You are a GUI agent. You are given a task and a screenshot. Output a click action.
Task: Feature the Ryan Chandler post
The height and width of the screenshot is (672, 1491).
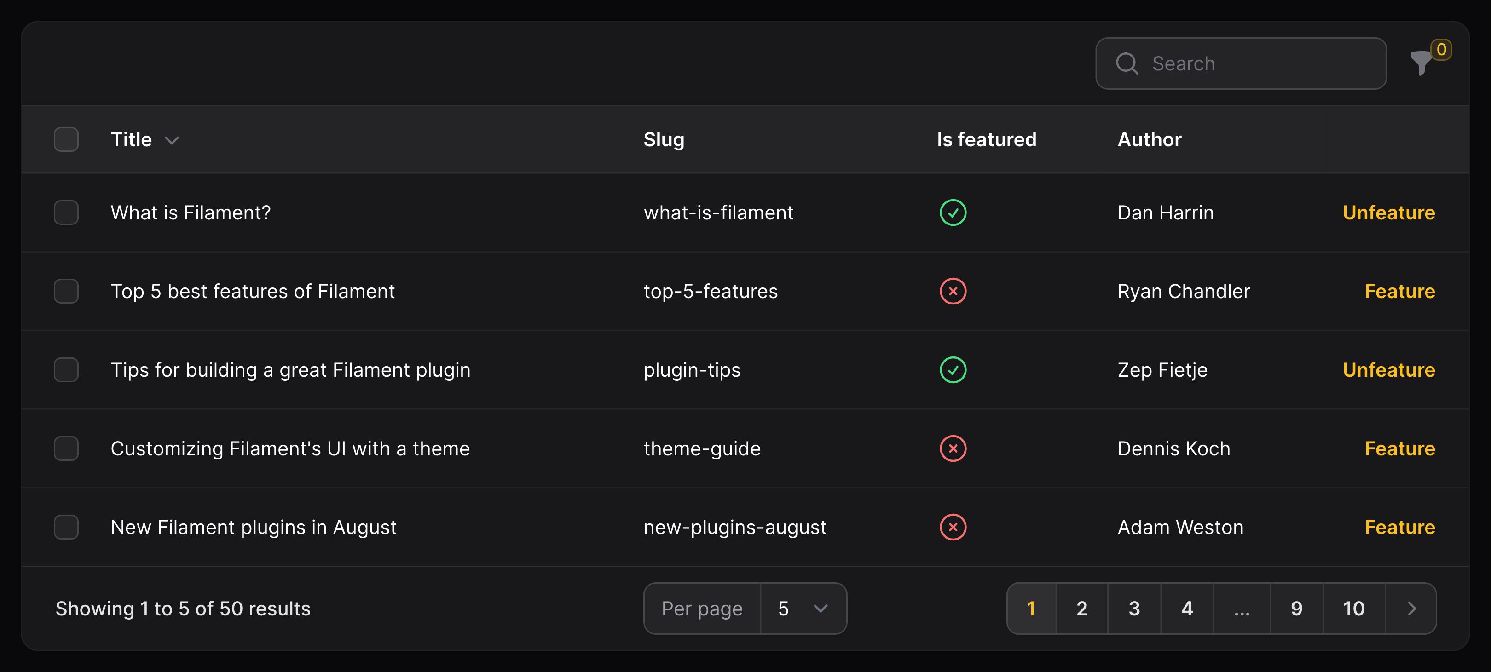[x=1399, y=291]
